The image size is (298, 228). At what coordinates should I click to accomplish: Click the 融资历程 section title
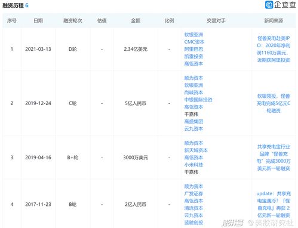(13, 5)
